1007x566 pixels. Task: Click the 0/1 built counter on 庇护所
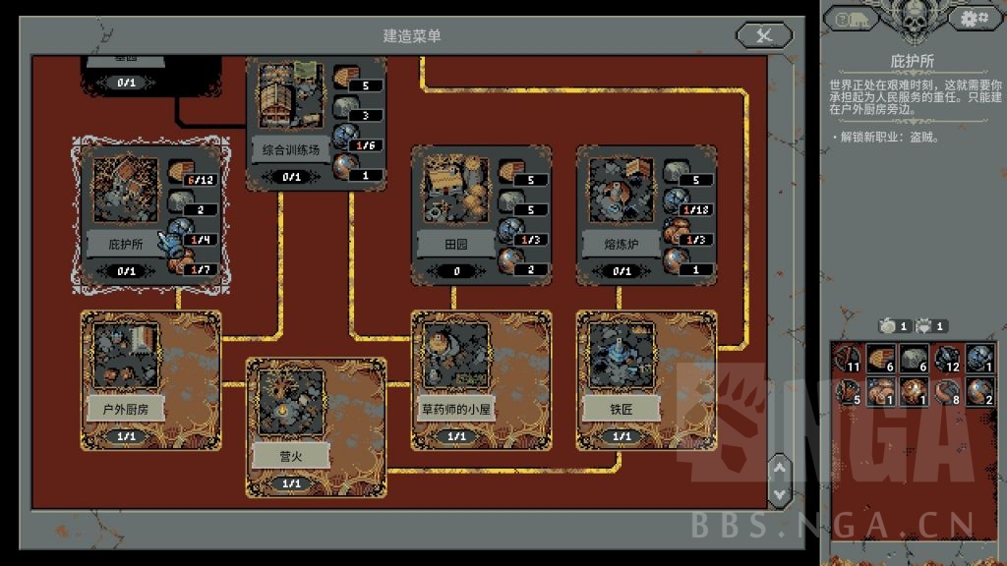point(126,271)
